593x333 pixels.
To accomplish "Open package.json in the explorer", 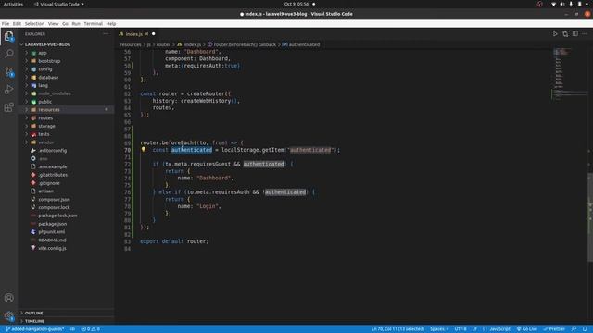I will pyautogui.click(x=53, y=224).
